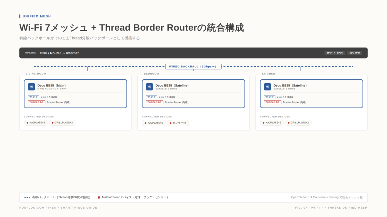This screenshot has width=387, height=217.
Task: Click Border Router 内蔵 in Kitchen card
Action: [294, 102]
